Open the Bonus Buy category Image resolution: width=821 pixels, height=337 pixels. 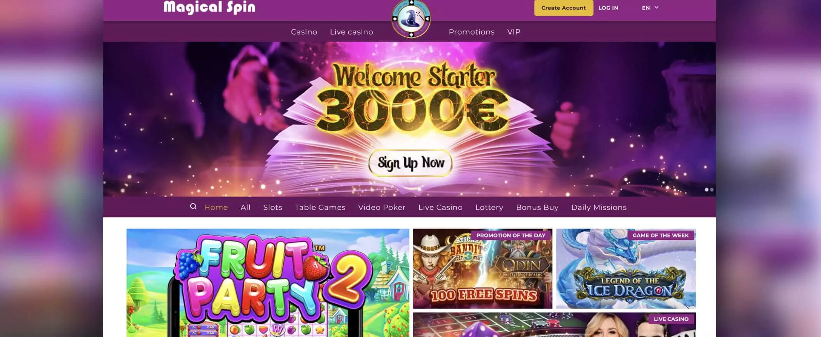tap(537, 207)
